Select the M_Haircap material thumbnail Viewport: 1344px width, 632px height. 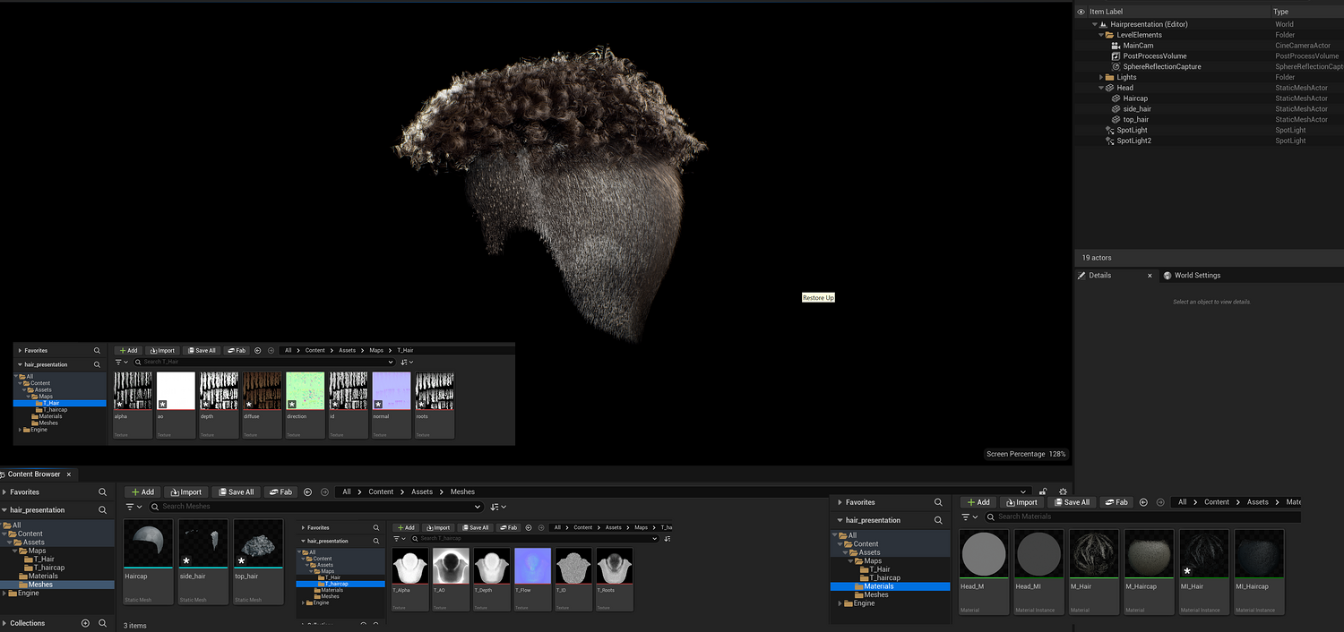click(x=1149, y=555)
